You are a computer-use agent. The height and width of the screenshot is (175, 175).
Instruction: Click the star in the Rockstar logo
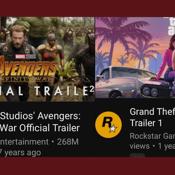113,128
